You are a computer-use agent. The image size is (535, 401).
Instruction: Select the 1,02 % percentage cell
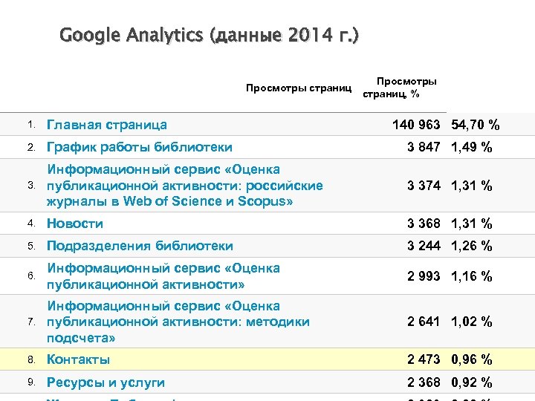(472, 322)
